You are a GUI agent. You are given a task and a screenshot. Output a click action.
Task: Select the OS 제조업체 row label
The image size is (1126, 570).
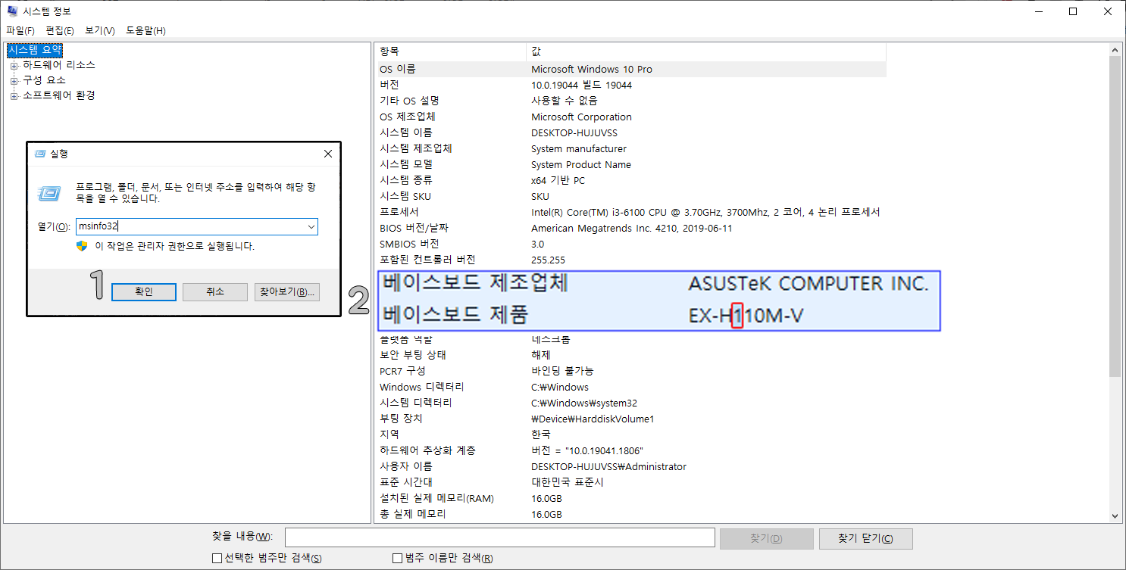tap(408, 117)
